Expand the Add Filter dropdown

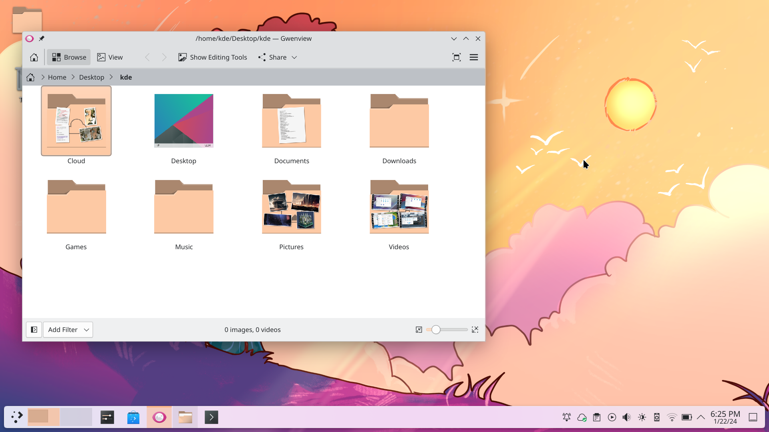[68, 330]
